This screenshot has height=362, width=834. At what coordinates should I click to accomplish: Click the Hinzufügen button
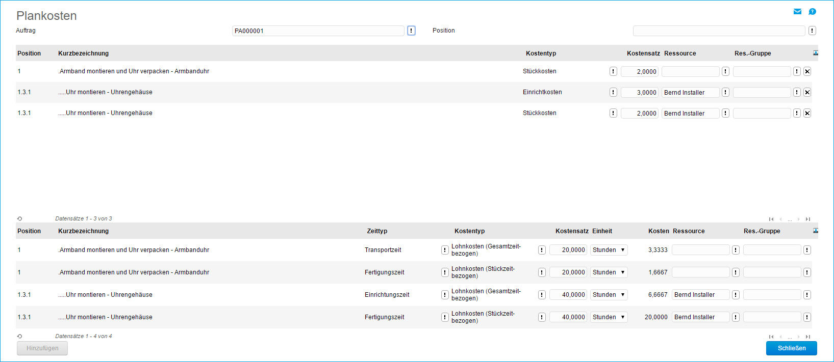(42, 348)
